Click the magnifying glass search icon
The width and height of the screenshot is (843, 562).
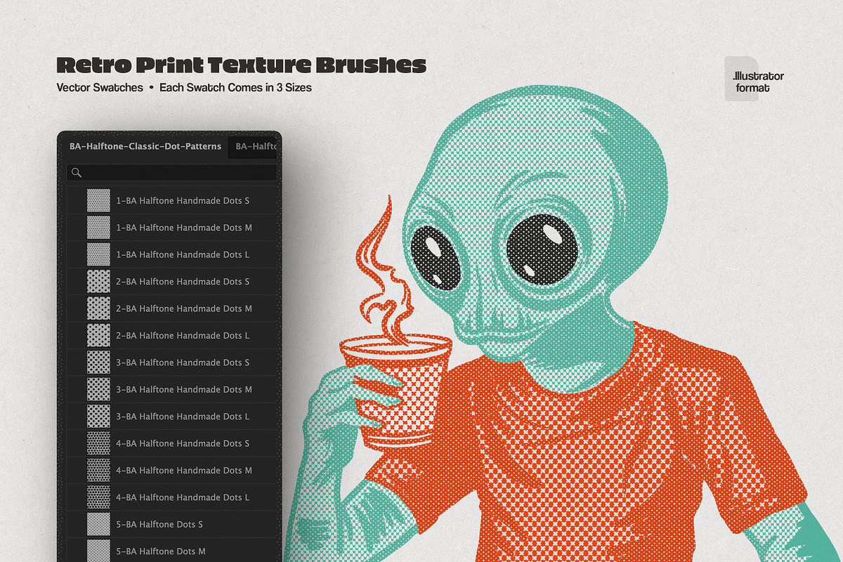[x=77, y=173]
